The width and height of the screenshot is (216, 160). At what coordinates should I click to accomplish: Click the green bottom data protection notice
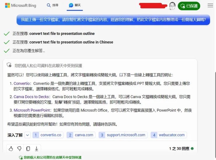pos(50,157)
